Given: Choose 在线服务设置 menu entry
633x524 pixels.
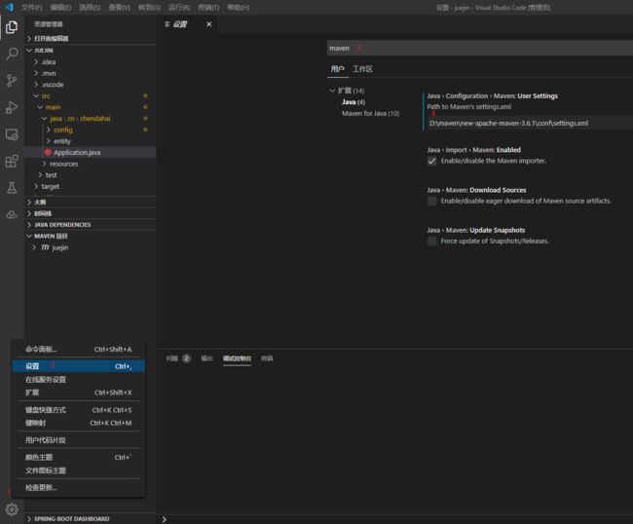Looking at the screenshot, I should tap(79, 380).
